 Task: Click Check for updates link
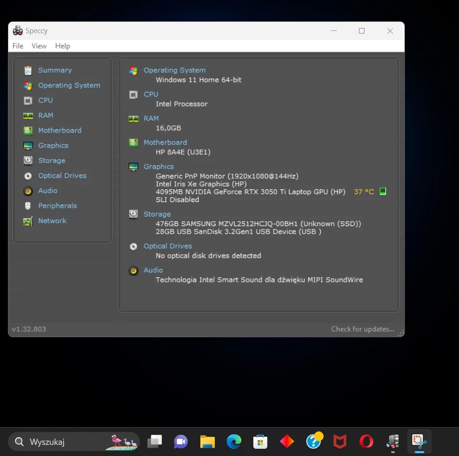coord(362,329)
